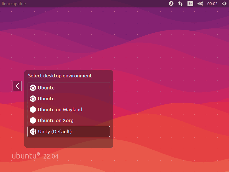Open the accessibility menu in top bar
Viewport: 229px width, 172px height.
coord(171,4)
